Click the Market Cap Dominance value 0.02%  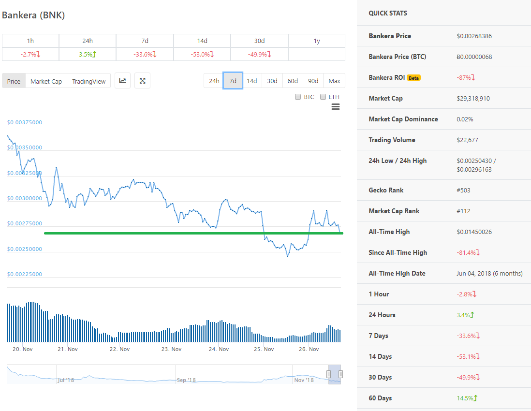(465, 119)
